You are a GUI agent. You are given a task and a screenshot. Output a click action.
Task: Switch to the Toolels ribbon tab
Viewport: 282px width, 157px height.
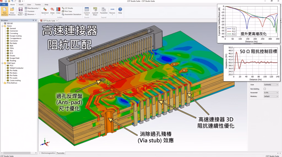[x=38, y=4]
